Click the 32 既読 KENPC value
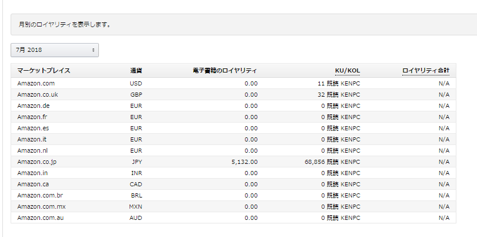 coord(339,95)
